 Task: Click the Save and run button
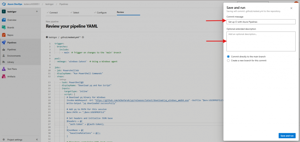287,136
